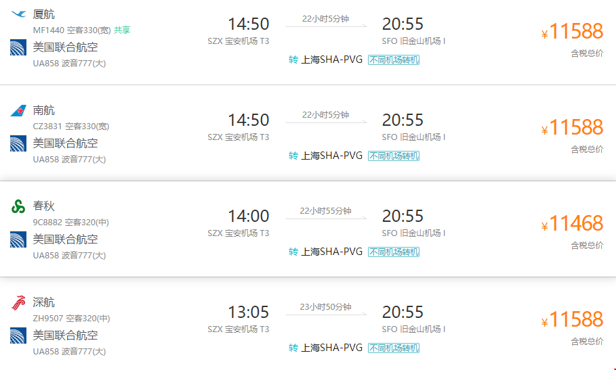
Task: Click the China Southern (南航) logo icon
Action: (x=18, y=110)
